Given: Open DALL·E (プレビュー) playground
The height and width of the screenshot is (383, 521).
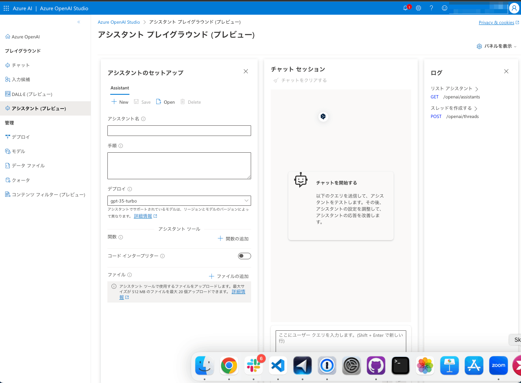Looking at the screenshot, I should point(29,94).
